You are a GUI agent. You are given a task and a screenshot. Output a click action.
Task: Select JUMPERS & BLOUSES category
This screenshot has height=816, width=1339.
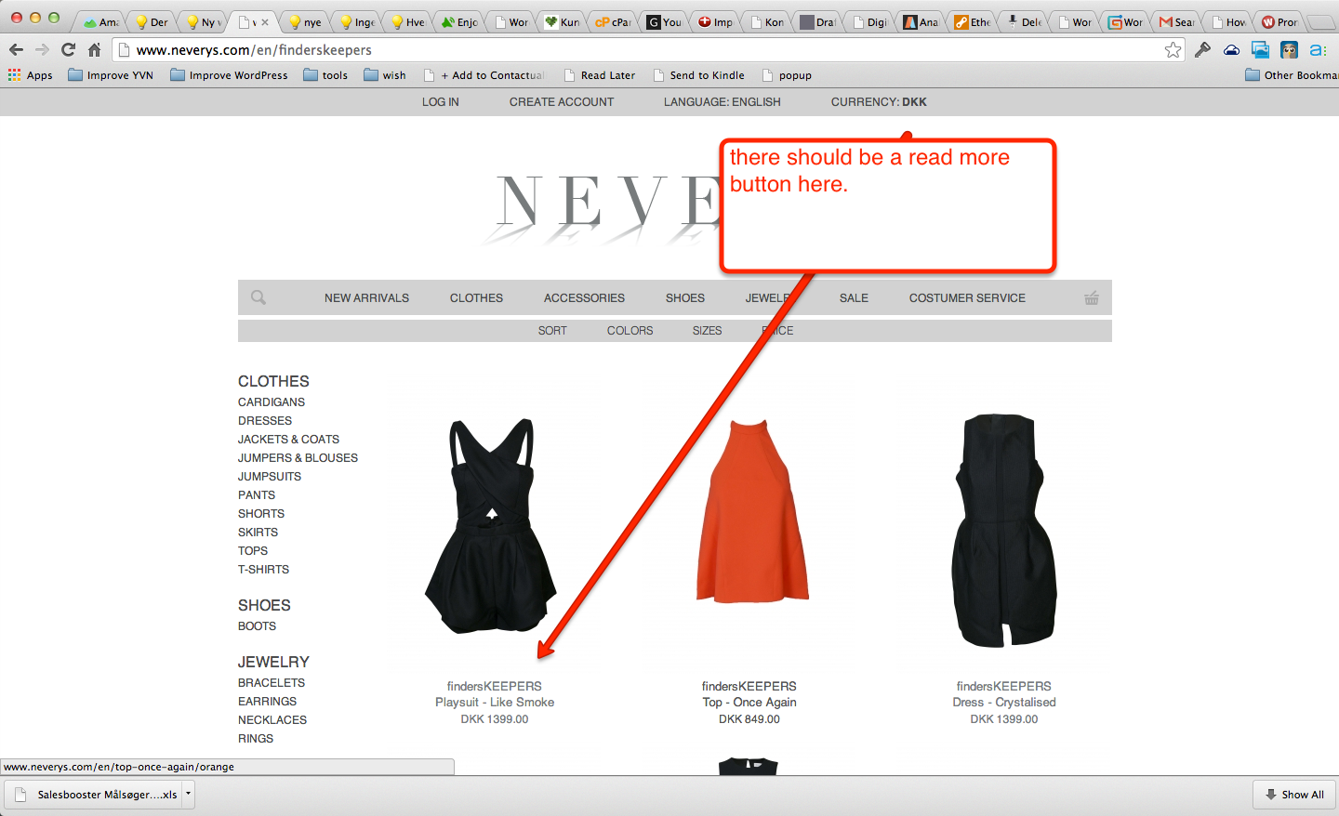298,458
